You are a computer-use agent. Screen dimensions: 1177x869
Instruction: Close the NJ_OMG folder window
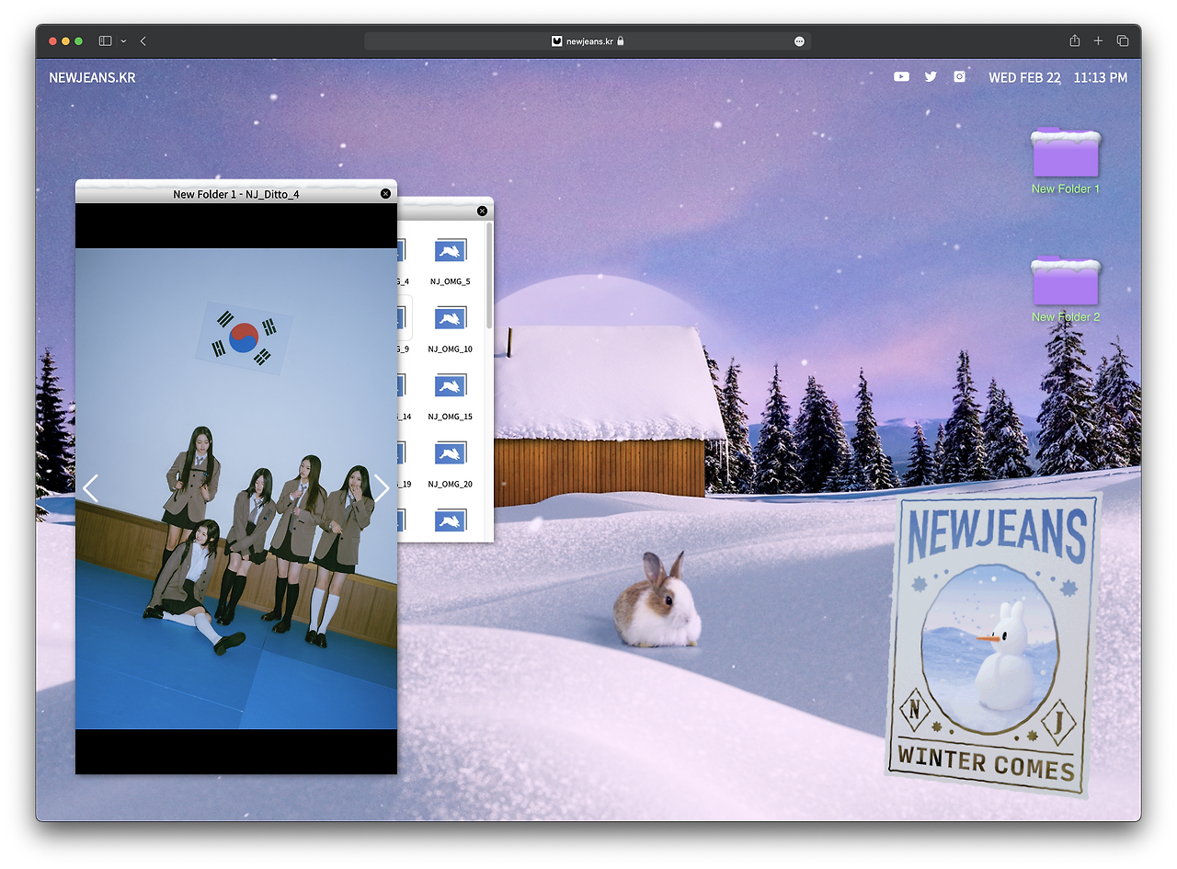[x=482, y=212]
